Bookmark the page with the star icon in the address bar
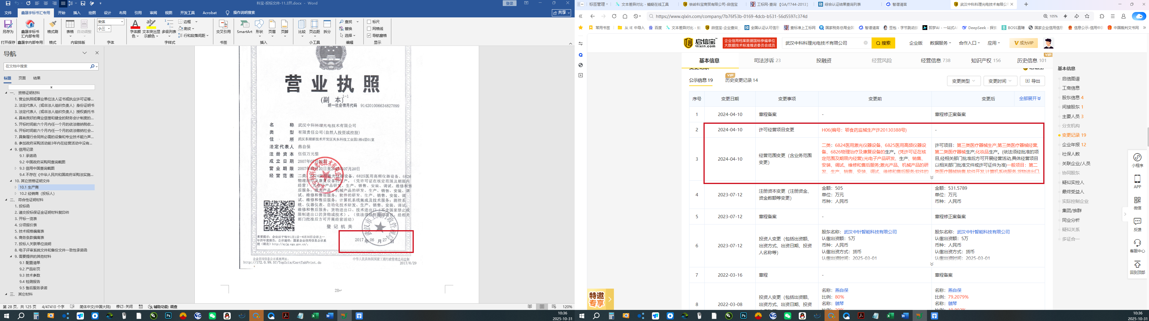The height and width of the screenshot is (321, 1149). [x=1087, y=16]
